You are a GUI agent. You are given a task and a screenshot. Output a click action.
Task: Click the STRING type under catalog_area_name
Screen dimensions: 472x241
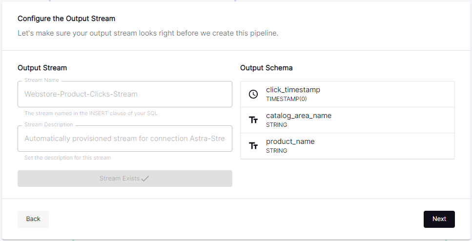click(x=276, y=125)
